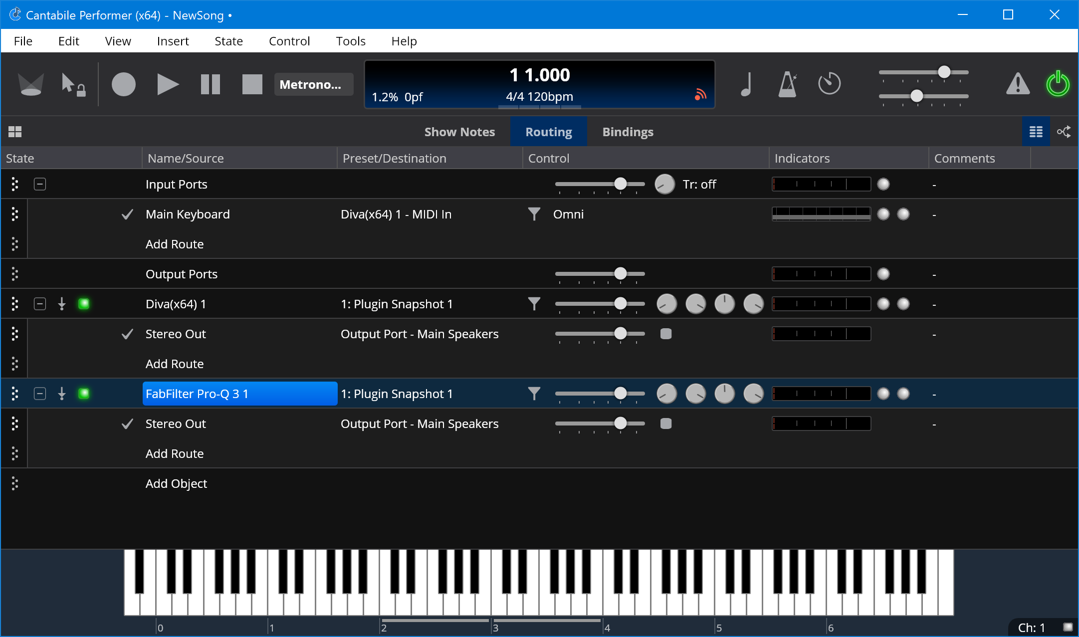Click the Output Ports gain slider
This screenshot has height=637, width=1079.
(600, 274)
